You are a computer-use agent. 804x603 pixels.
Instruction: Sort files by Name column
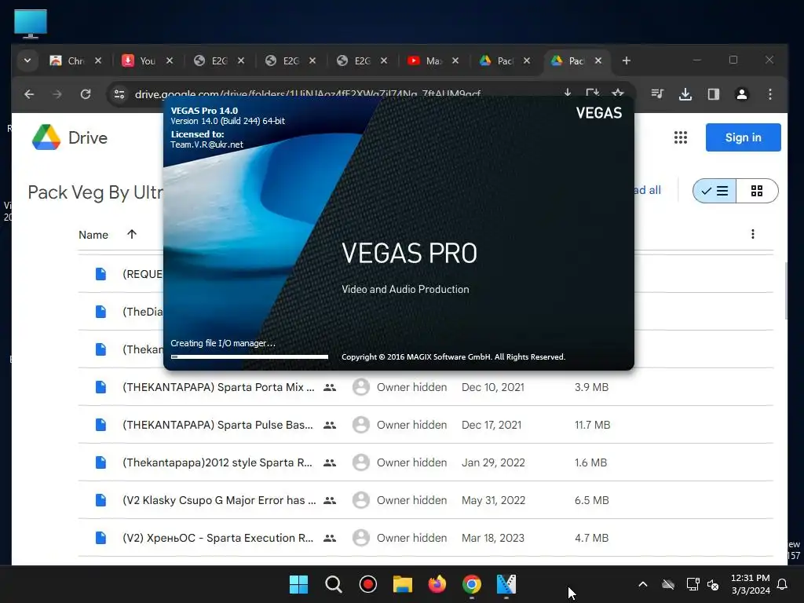pos(93,235)
